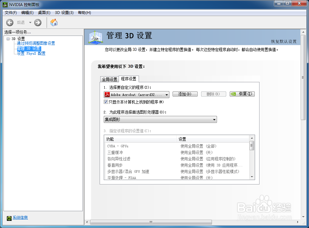The width and height of the screenshot is (309, 228).
Task: Switch to the 全局设置 tab
Action: tap(109, 79)
